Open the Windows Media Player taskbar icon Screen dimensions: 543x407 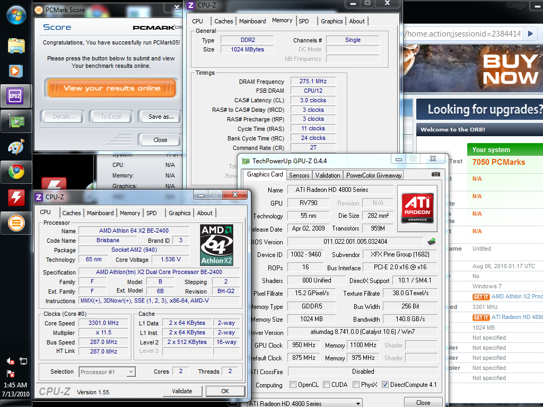15,71
